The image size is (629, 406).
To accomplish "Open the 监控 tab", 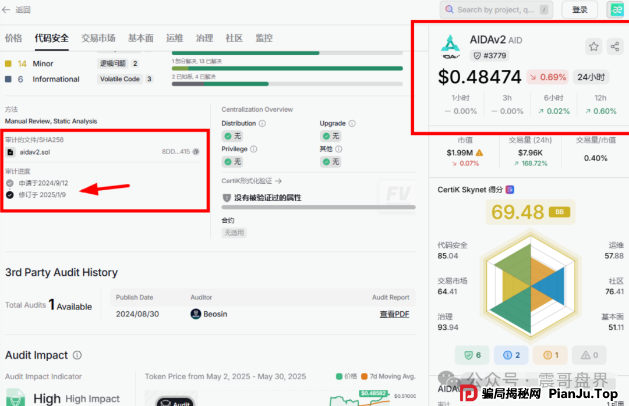I will click(x=263, y=38).
